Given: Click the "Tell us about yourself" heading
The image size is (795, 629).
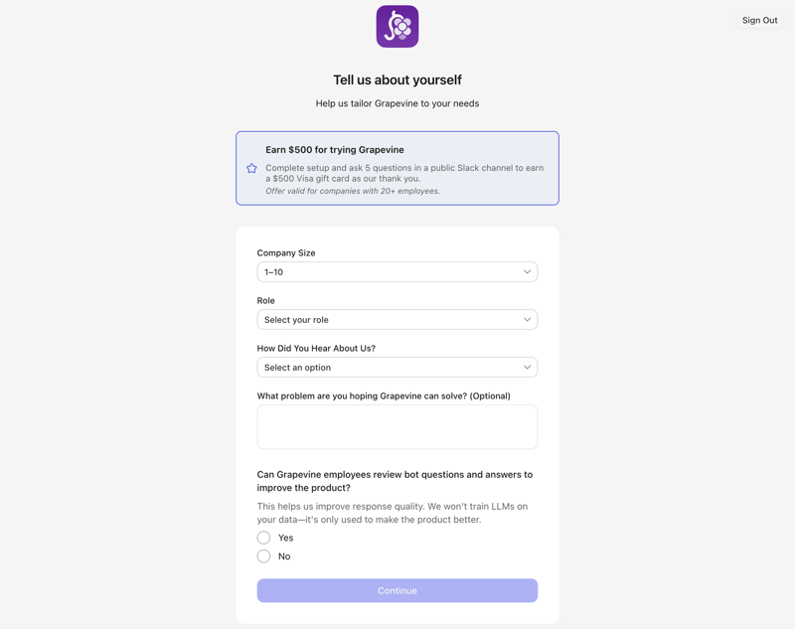Looking at the screenshot, I should click(397, 79).
